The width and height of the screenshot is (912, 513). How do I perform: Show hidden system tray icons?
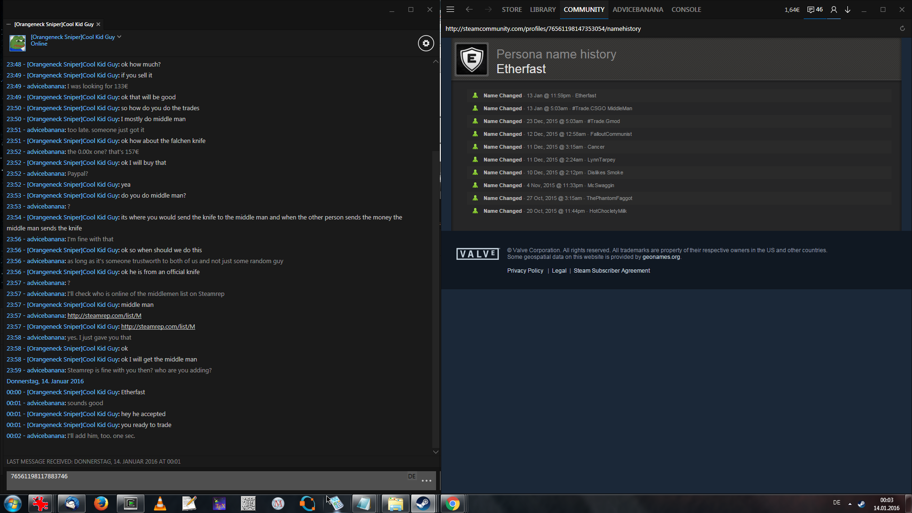click(x=850, y=503)
